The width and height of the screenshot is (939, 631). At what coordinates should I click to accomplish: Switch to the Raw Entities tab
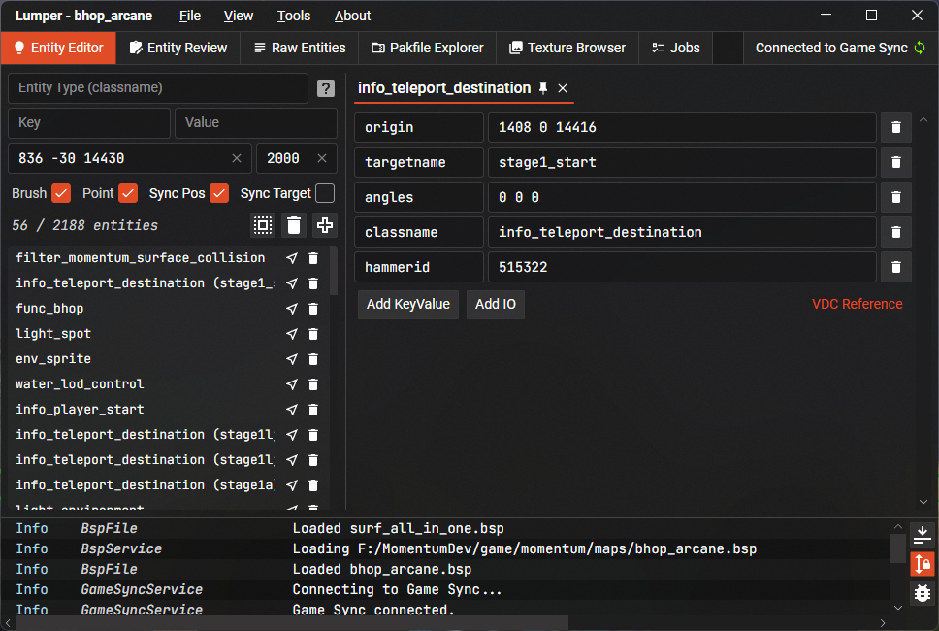point(300,48)
